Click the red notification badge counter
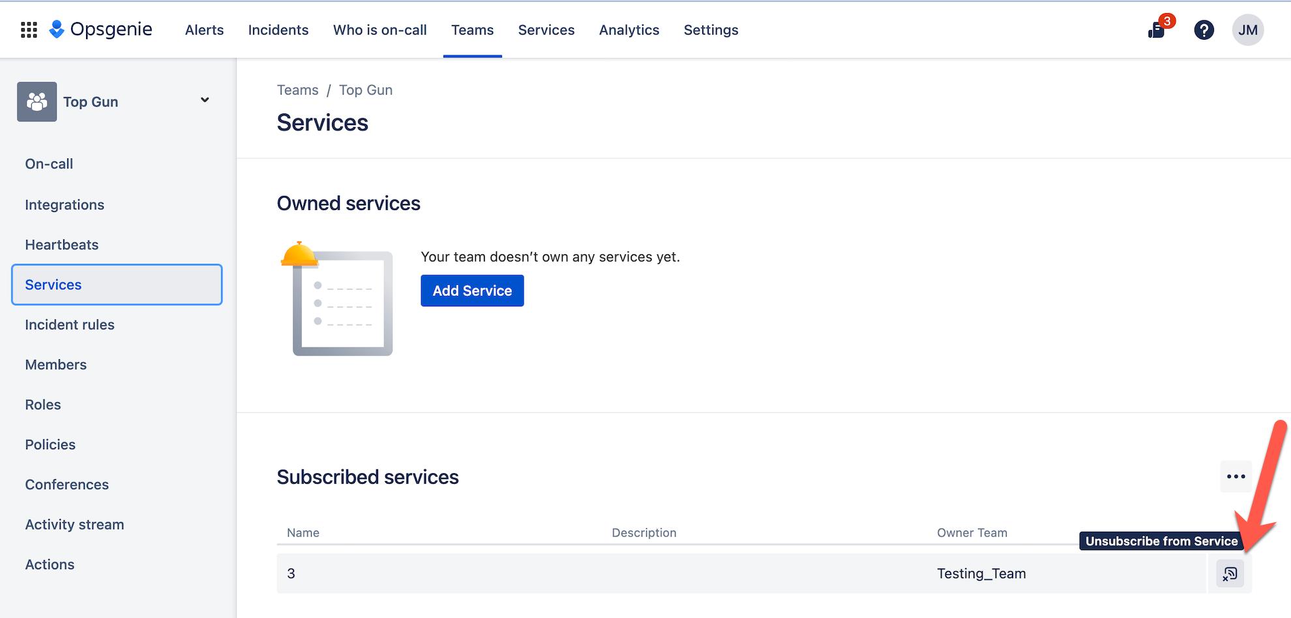Image resolution: width=1291 pixels, height=618 pixels. 1166,20
